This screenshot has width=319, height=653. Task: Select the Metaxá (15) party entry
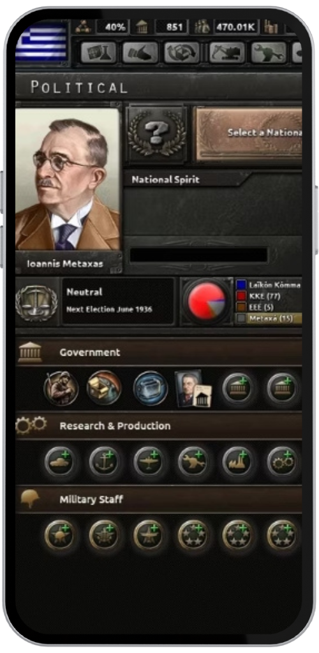[x=269, y=319]
